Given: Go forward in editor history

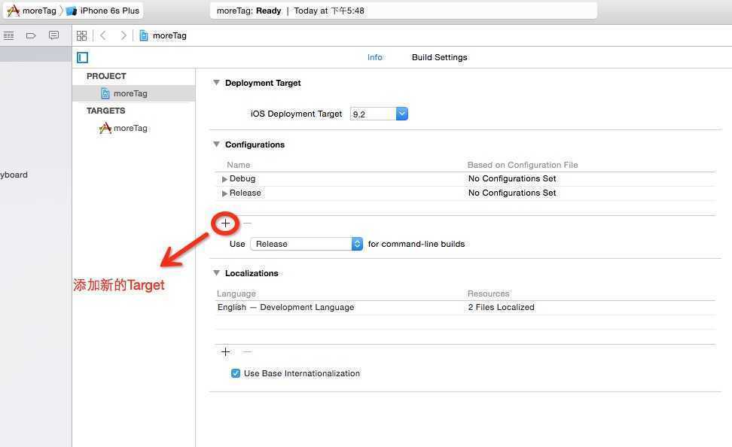Looking at the screenshot, I should click(124, 35).
